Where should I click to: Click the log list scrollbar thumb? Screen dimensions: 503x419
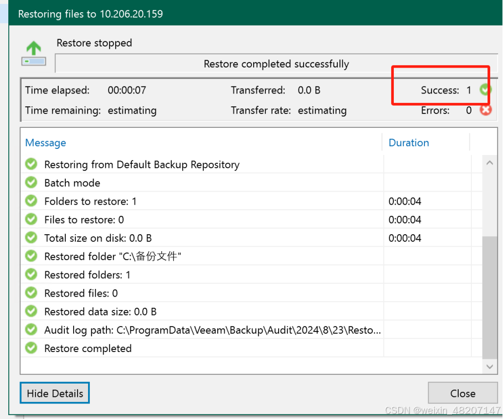490,297
